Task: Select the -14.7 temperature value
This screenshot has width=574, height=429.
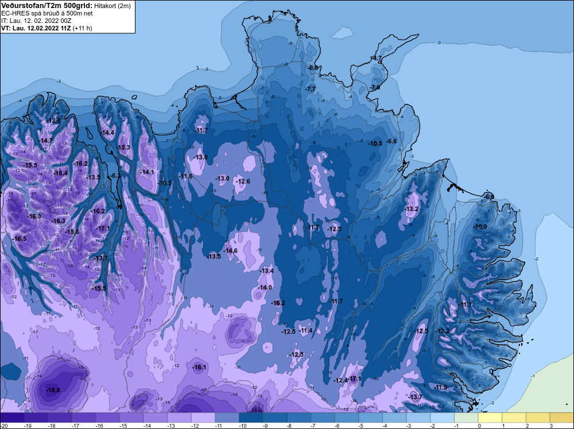Action: (46, 141)
